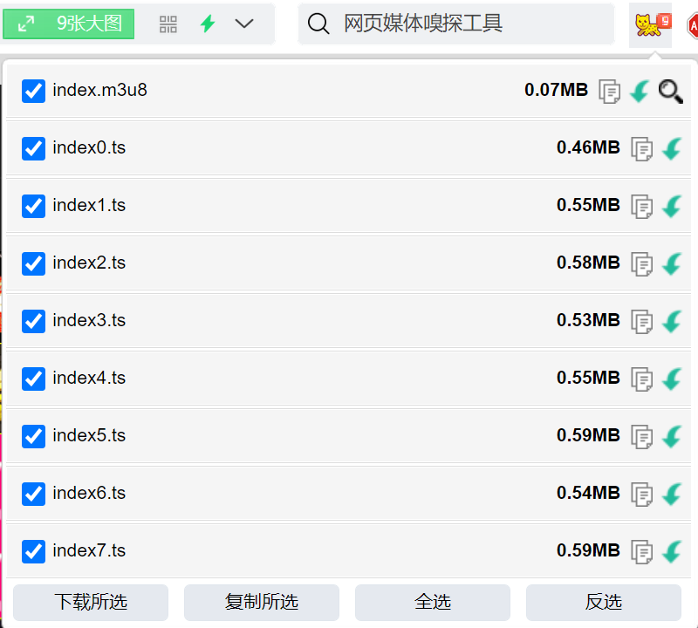Click the 复制所选 button
Screen dimensions: 698x628
(x=262, y=602)
